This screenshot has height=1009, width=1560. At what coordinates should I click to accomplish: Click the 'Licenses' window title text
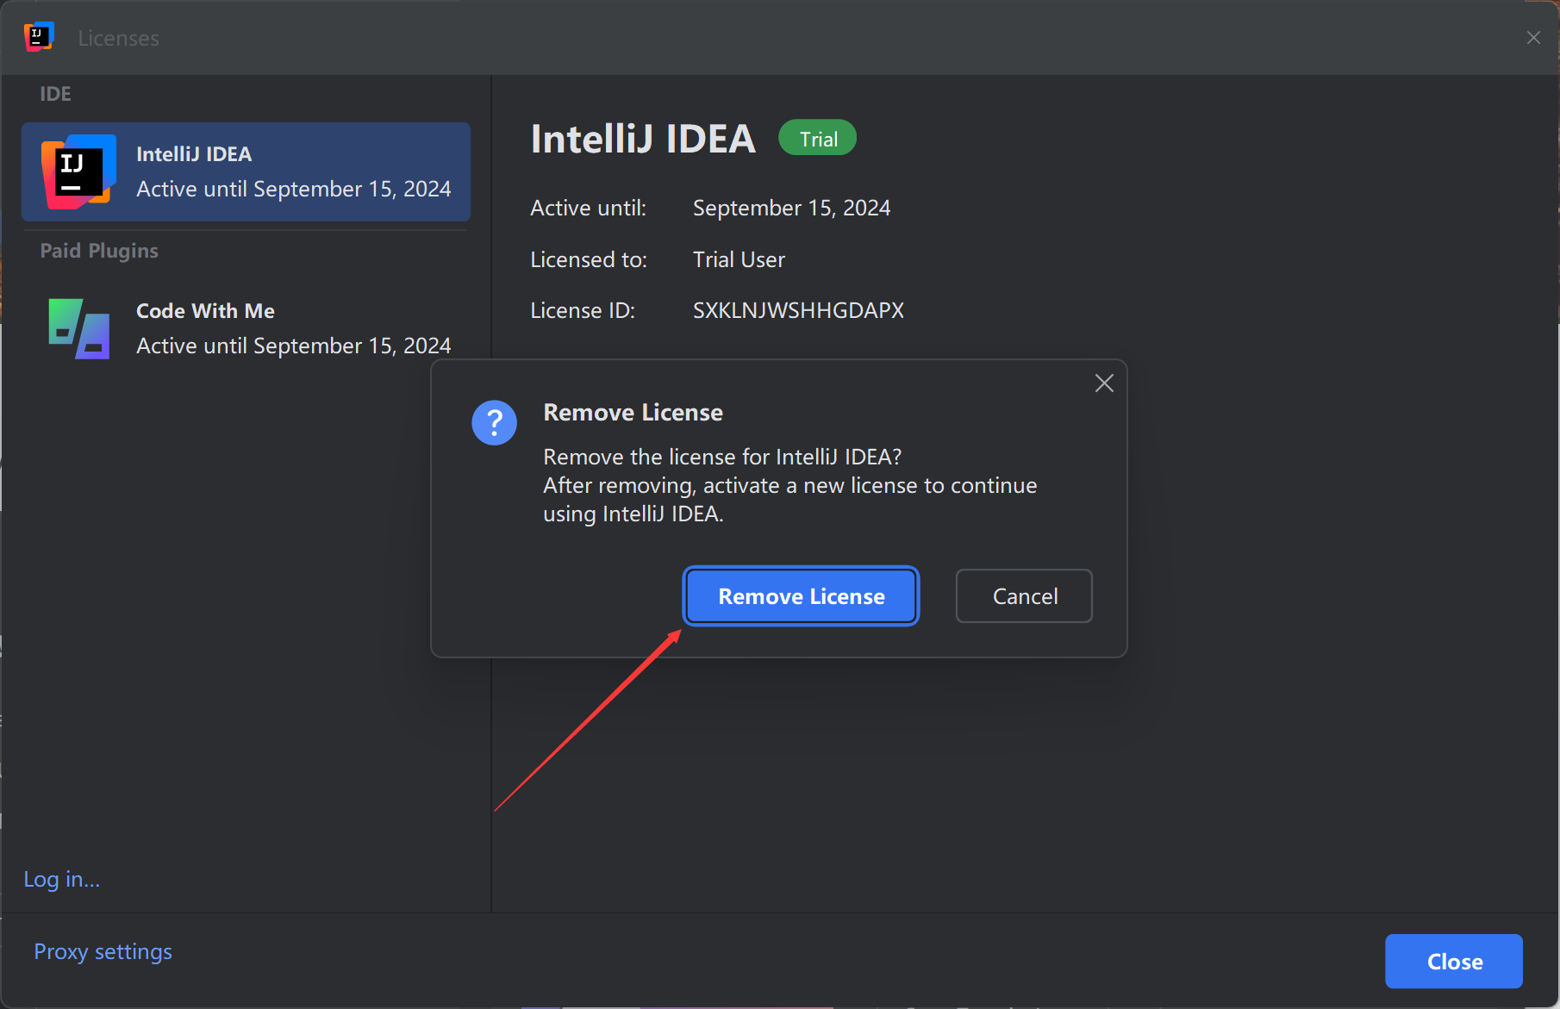118,38
